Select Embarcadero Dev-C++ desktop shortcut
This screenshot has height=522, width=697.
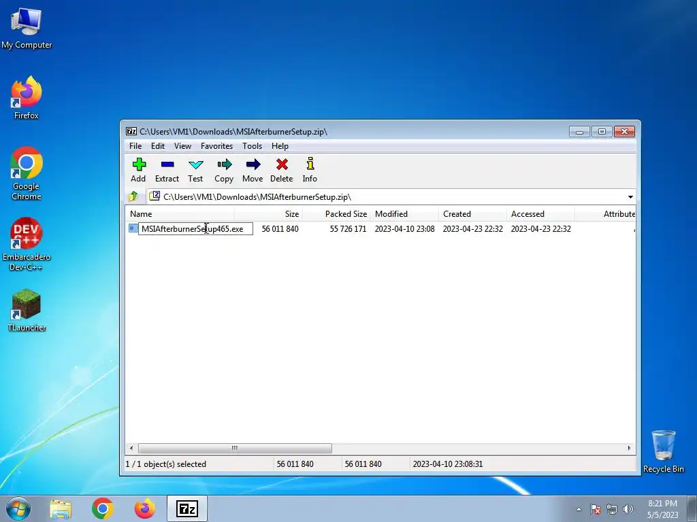pos(27,244)
